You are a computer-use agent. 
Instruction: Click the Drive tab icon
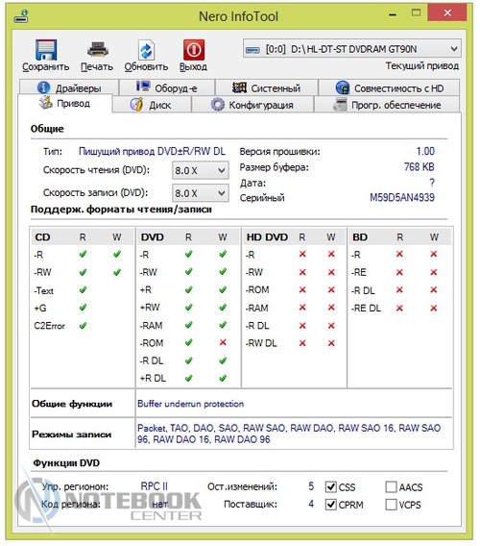coord(45,102)
